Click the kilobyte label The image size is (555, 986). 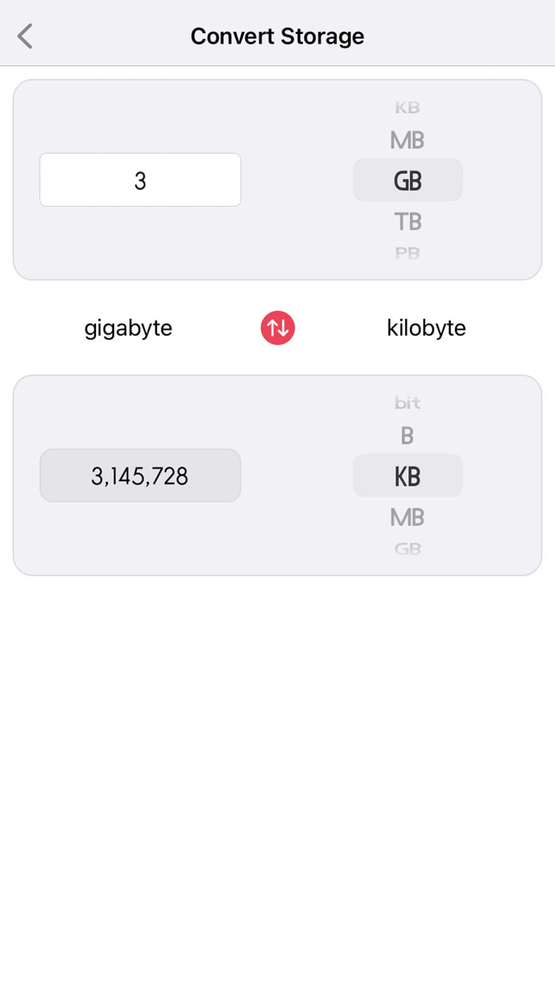pos(426,327)
